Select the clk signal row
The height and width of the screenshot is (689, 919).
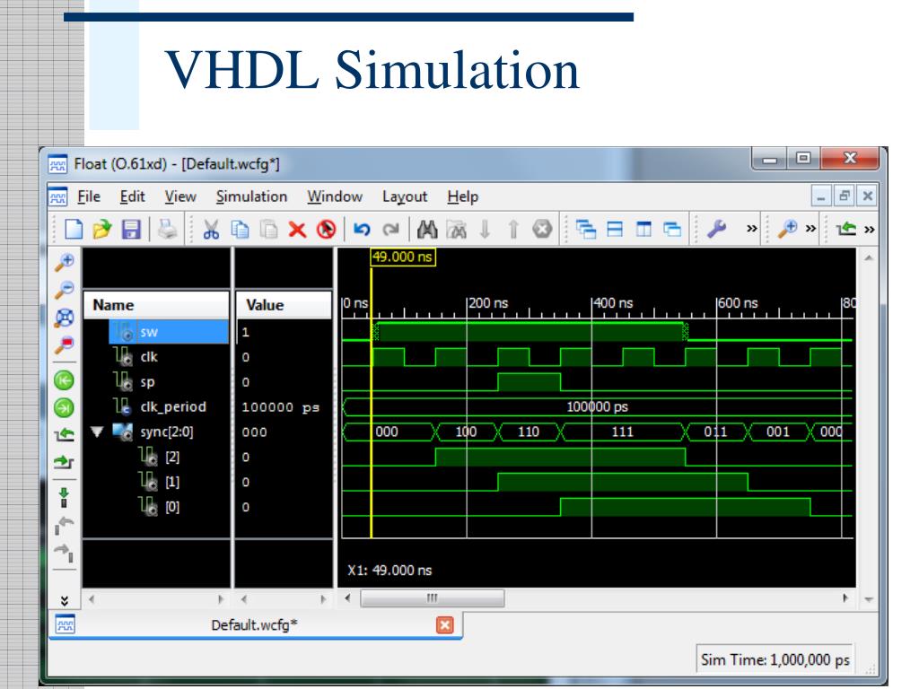click(156, 357)
